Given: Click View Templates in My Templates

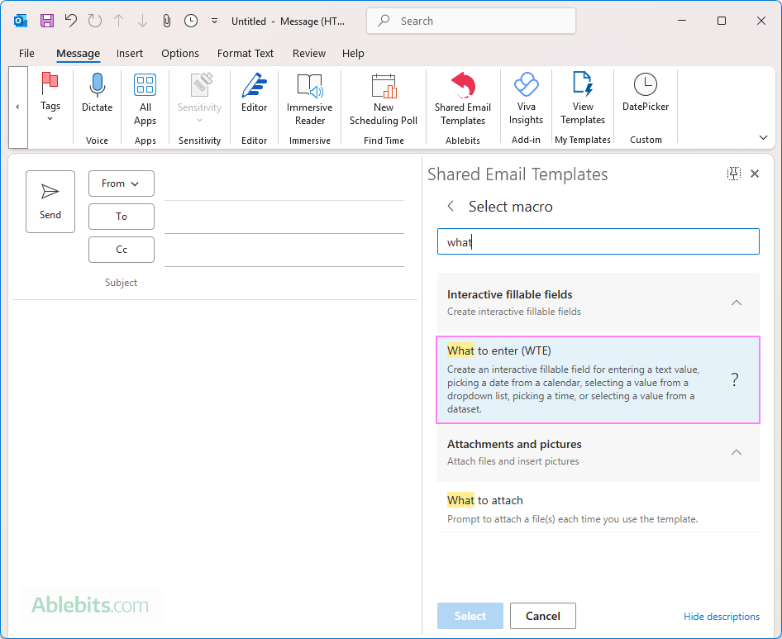Looking at the screenshot, I should coord(583,98).
